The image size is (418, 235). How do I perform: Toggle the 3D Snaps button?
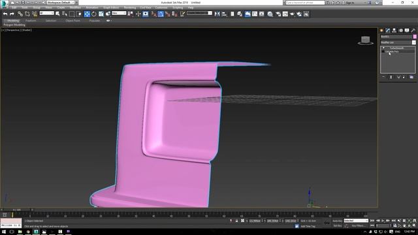click(153, 14)
